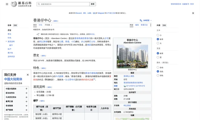Image resolution: width=200 pixels, height=120 pixels.
Task: Click the magnifier icon in search box
Action: 39,4
